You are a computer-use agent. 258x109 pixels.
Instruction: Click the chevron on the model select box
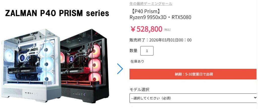pos(255,98)
